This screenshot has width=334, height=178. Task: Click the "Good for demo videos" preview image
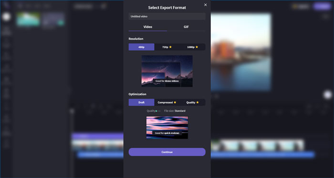tap(167, 71)
